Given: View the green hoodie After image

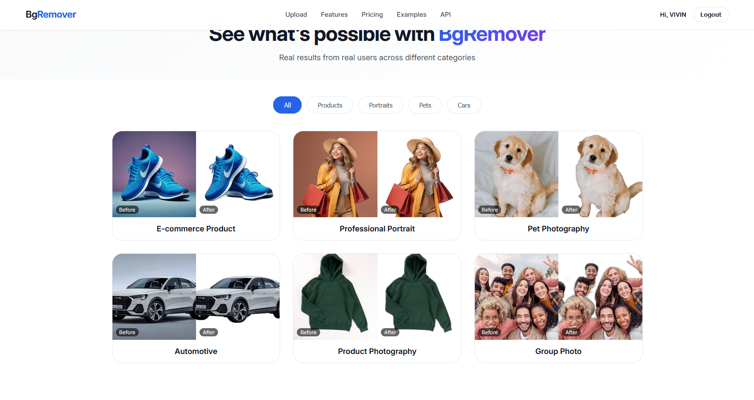Looking at the screenshot, I should point(419,297).
